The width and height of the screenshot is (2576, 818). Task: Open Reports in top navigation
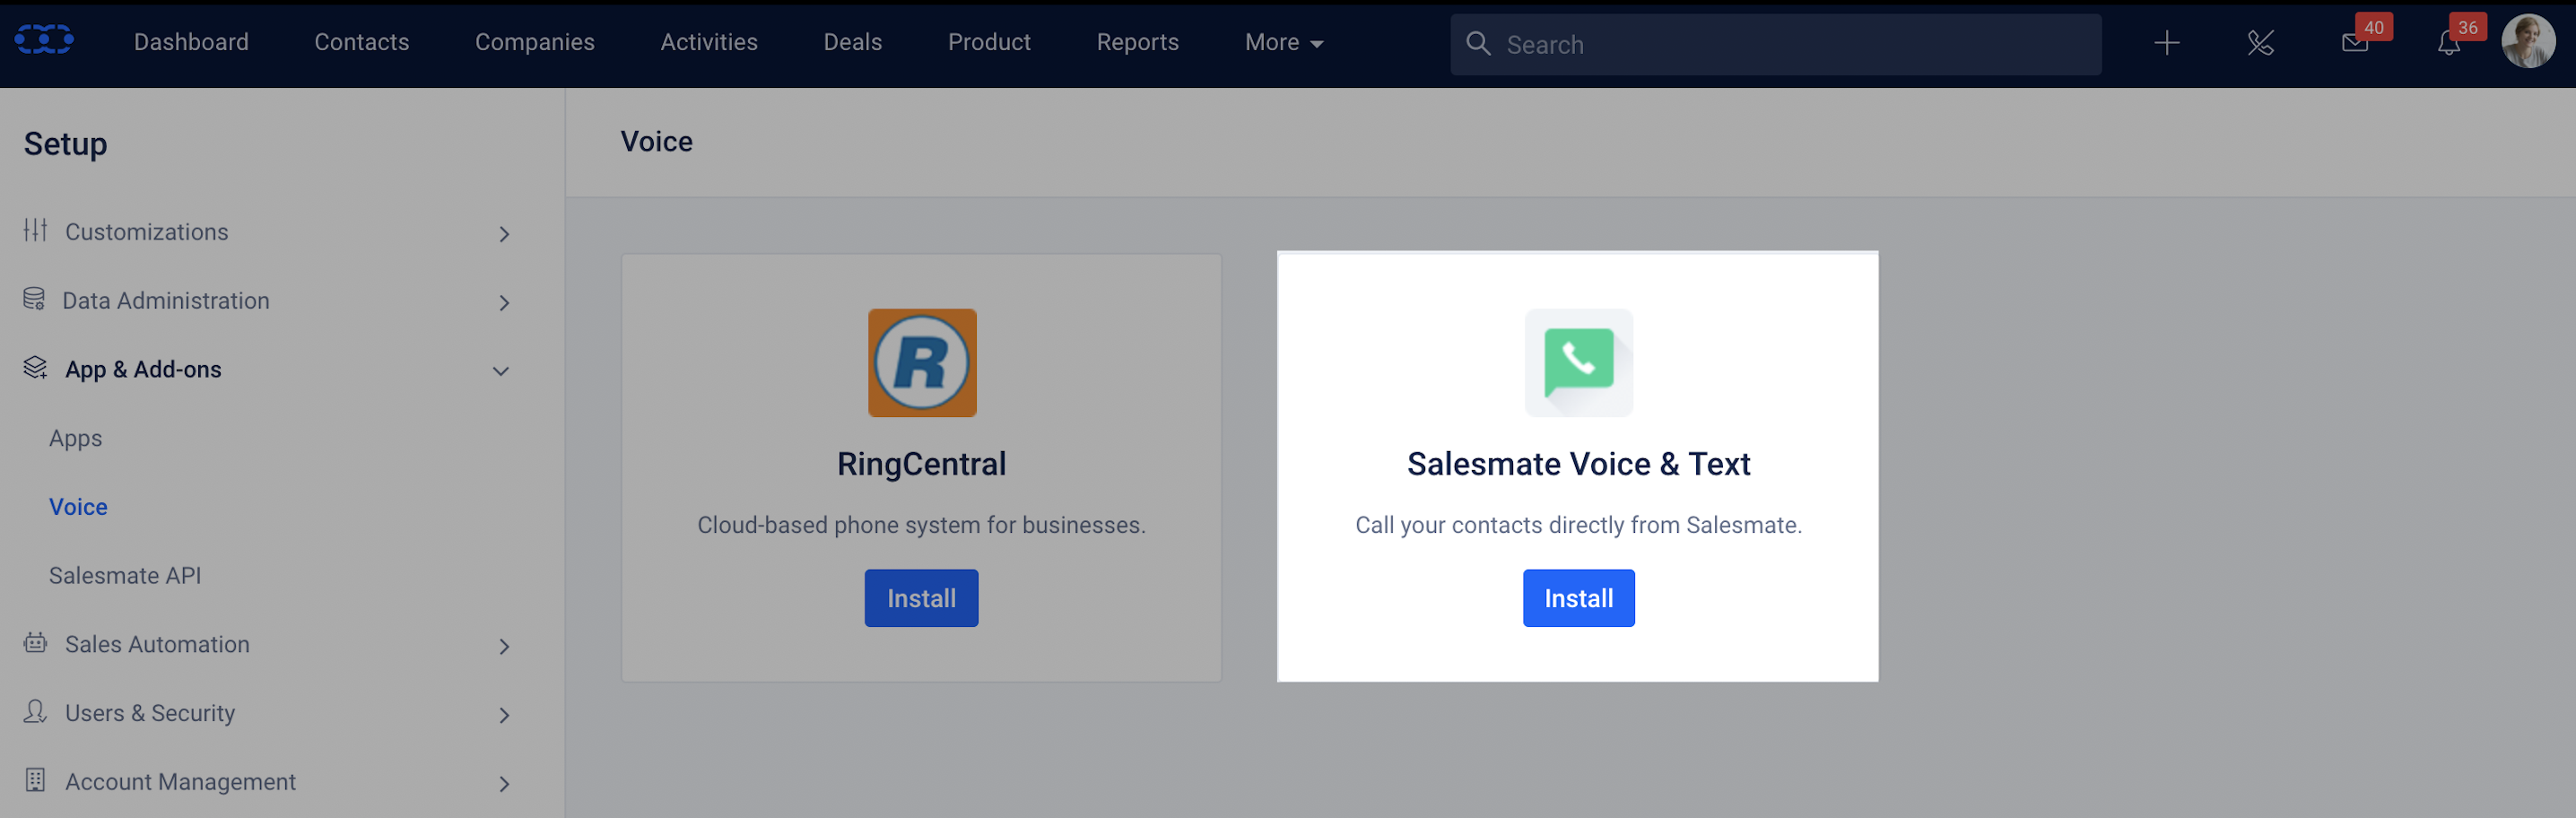[x=1137, y=42]
